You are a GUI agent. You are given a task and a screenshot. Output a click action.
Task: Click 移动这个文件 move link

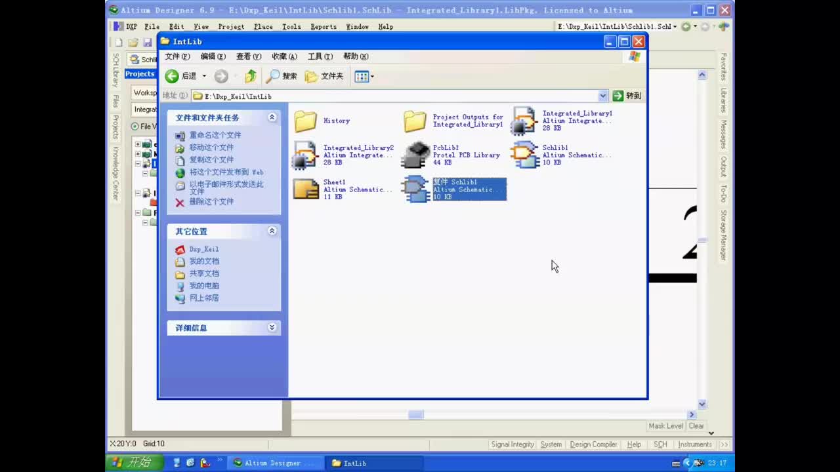pyautogui.click(x=211, y=147)
